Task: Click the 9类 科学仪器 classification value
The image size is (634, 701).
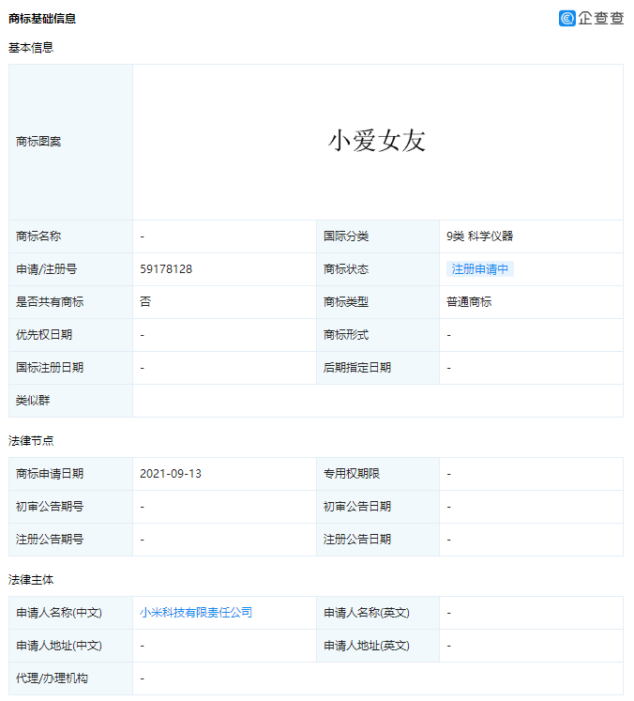Action: click(x=479, y=236)
